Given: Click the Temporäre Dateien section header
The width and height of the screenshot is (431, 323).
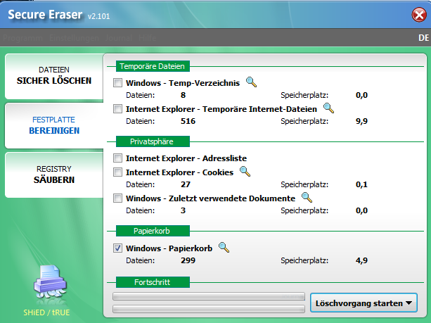Looking at the screenshot, I should [153, 66].
